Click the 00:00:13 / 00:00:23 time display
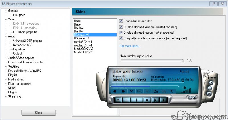 pos(129,80)
